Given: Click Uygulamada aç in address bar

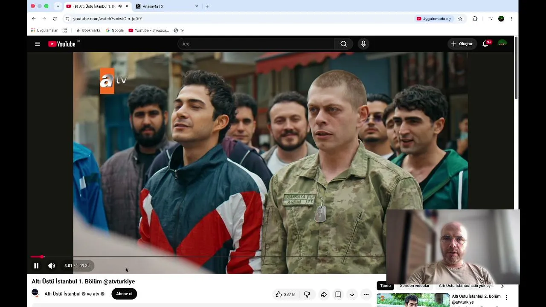Looking at the screenshot, I should point(433,19).
